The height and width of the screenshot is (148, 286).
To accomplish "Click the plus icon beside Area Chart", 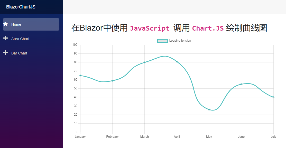I will (x=5, y=38).
